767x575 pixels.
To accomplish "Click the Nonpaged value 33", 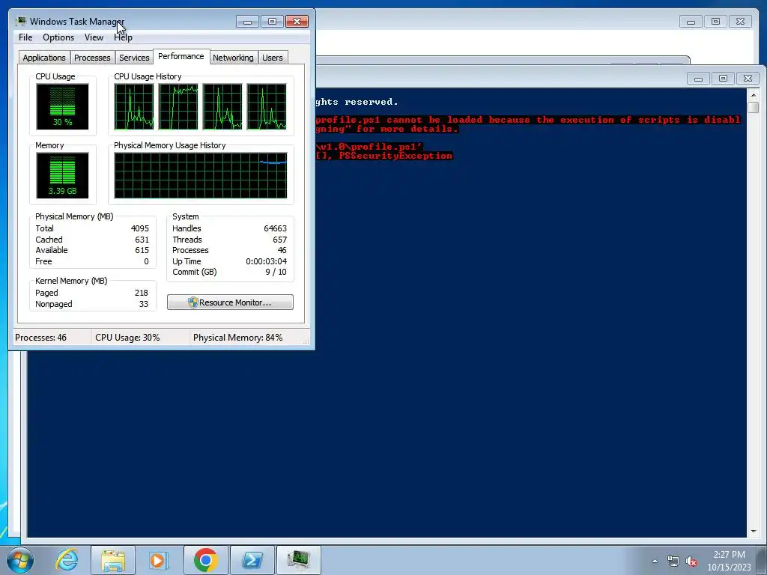I will (x=143, y=304).
